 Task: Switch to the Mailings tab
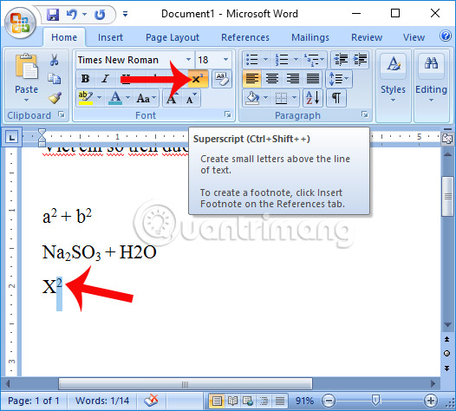click(310, 37)
